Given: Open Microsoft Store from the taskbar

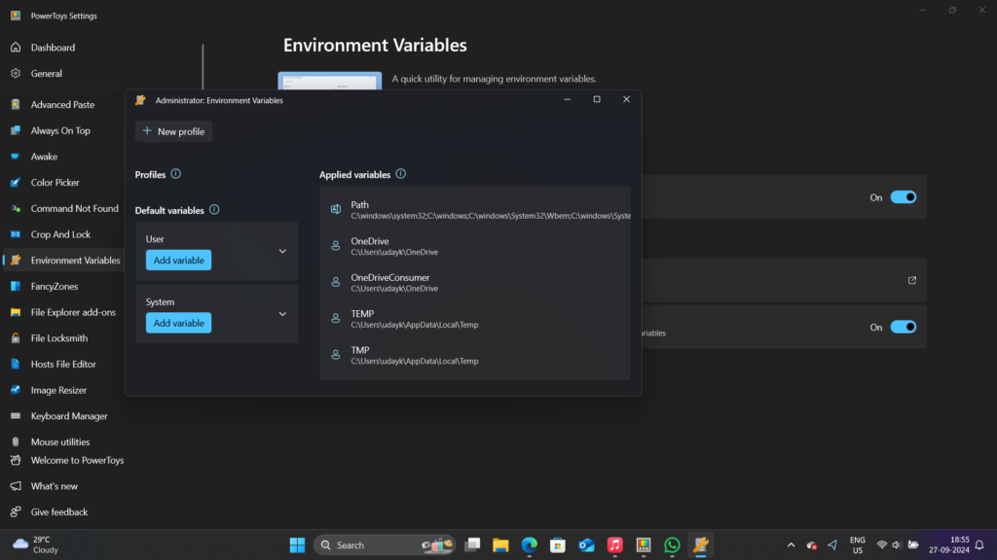Looking at the screenshot, I should click(558, 544).
